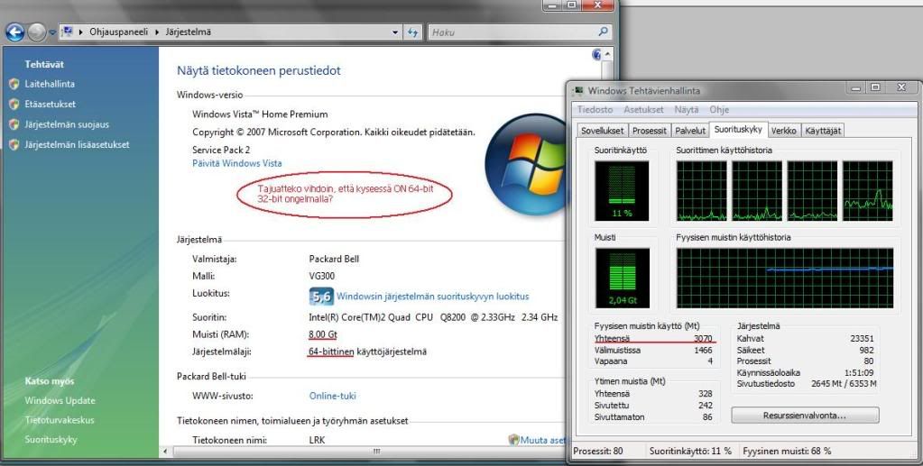The width and height of the screenshot is (923, 466).
Task: Click the computer icon in address bar
Action: click(x=67, y=32)
